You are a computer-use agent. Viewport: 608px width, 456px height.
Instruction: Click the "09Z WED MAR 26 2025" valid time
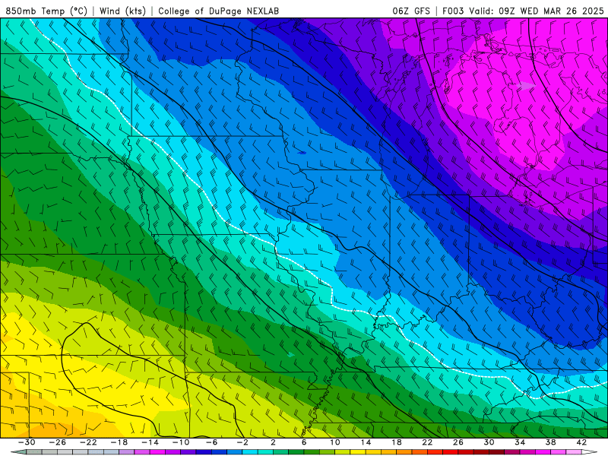[x=552, y=11]
